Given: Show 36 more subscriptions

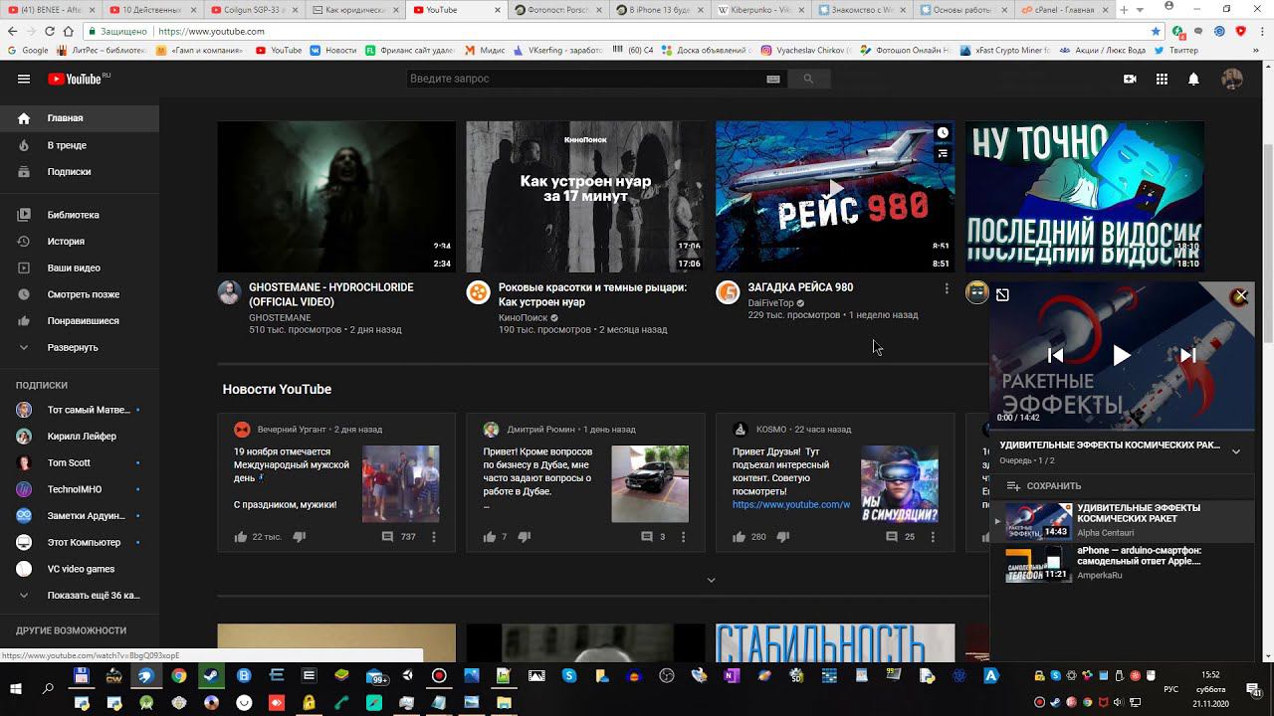Looking at the screenshot, I should [80, 596].
